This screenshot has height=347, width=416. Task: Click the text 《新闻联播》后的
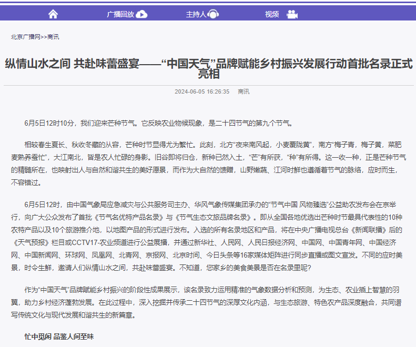pyautogui.click(x=377, y=230)
